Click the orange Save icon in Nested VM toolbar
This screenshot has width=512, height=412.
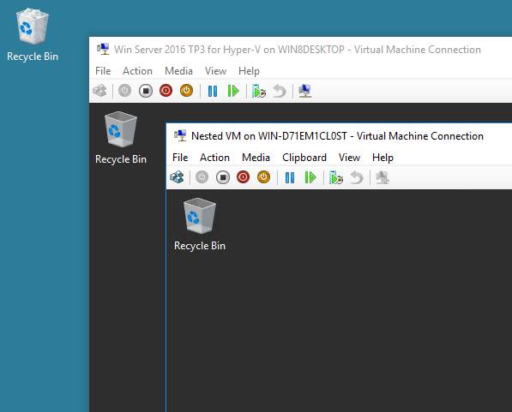tap(263, 177)
